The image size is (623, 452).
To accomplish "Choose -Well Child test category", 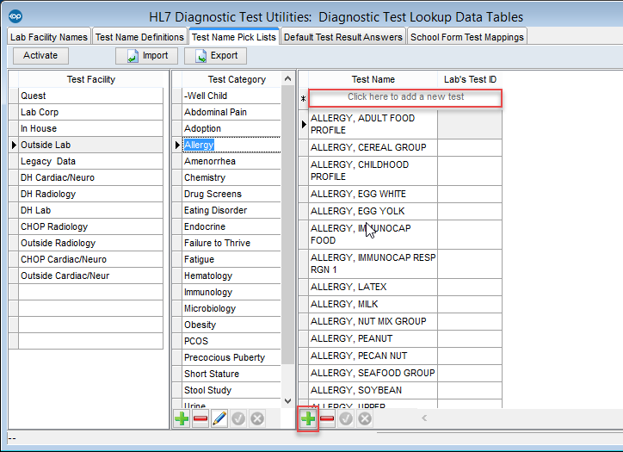I will [231, 96].
